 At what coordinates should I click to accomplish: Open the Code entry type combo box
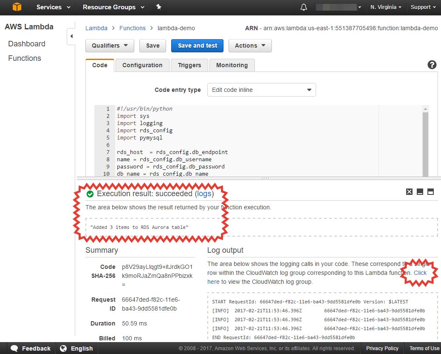point(262,90)
